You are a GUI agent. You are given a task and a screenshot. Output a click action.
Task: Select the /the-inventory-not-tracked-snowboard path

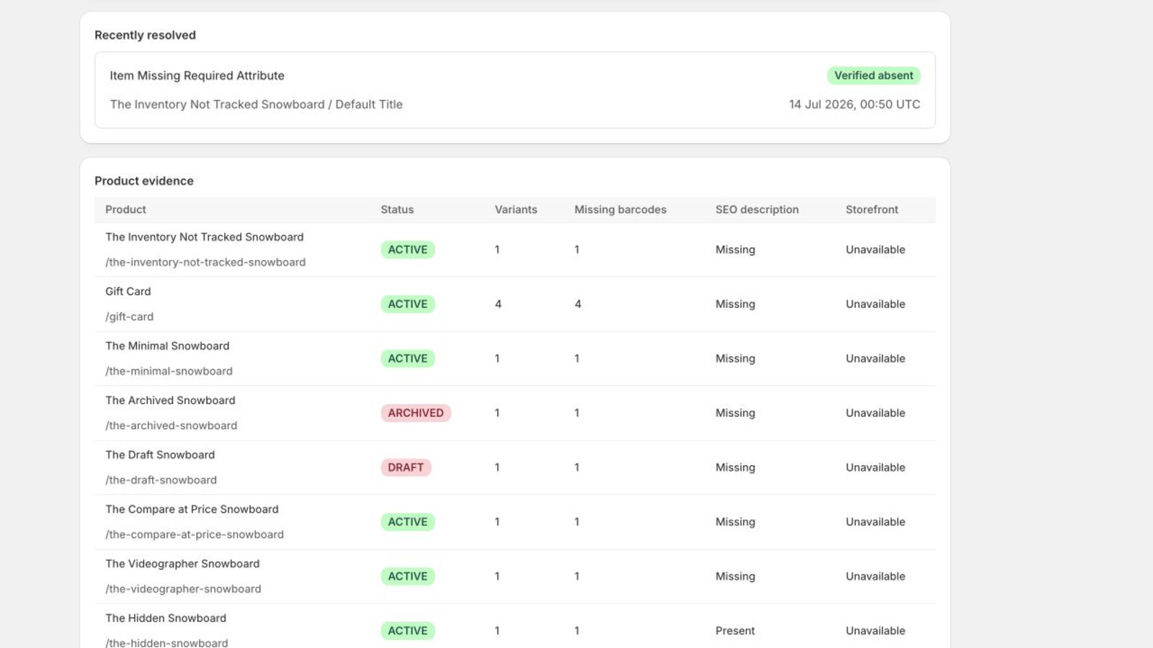coord(205,262)
